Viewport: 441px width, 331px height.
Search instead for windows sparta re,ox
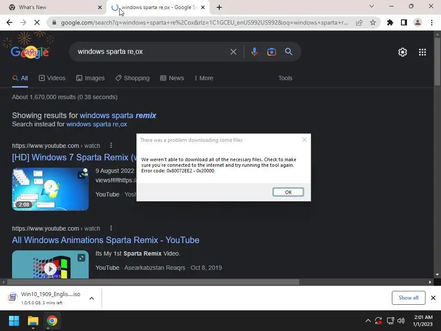click(x=96, y=124)
